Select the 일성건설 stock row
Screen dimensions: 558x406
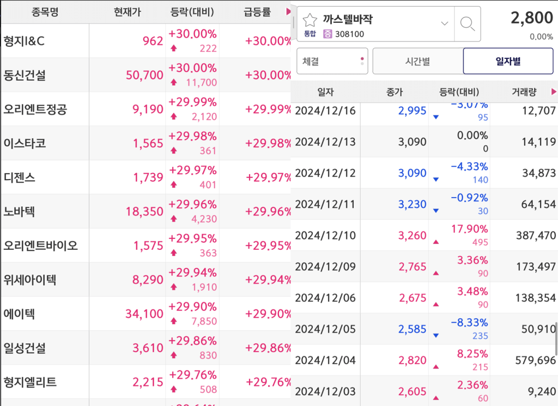(x=146, y=348)
